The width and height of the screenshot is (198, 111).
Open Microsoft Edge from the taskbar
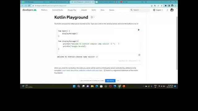click(x=97, y=86)
